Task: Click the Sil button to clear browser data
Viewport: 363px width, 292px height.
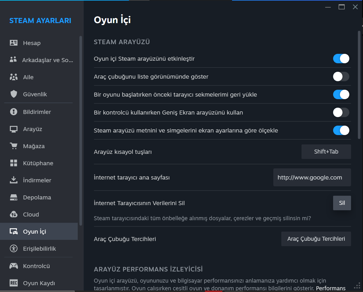Action: point(342,203)
